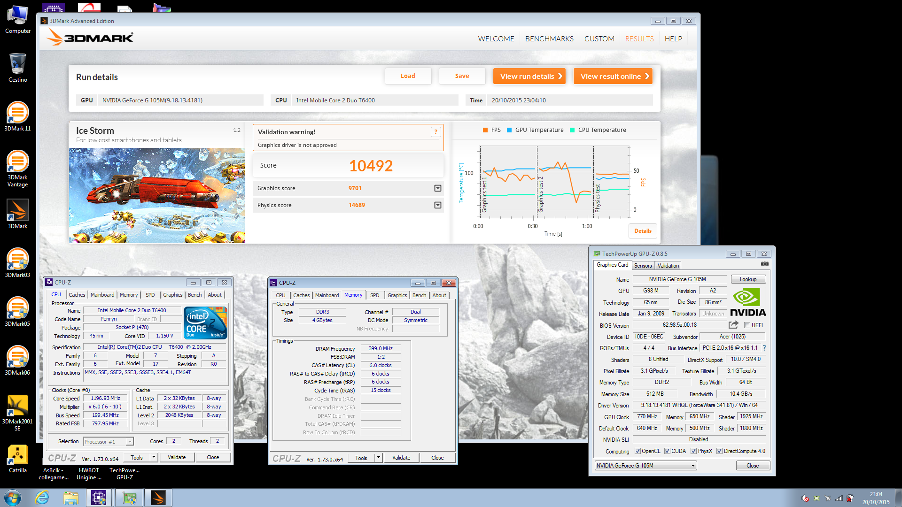Launch the 3DMark Vantage desktop shortcut
902x507 pixels.
(x=18, y=168)
